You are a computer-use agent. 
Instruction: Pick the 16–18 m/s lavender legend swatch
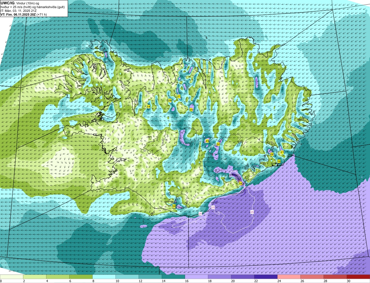[x=197, y=277]
